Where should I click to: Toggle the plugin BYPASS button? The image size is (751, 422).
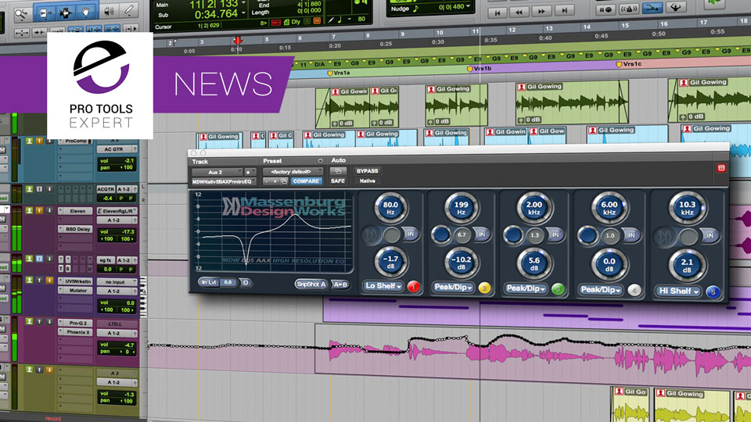click(368, 171)
